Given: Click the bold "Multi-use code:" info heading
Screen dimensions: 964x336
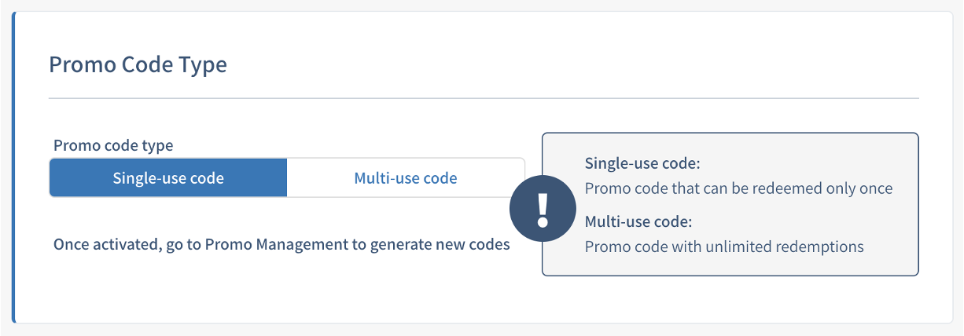Looking at the screenshot, I should [638, 221].
